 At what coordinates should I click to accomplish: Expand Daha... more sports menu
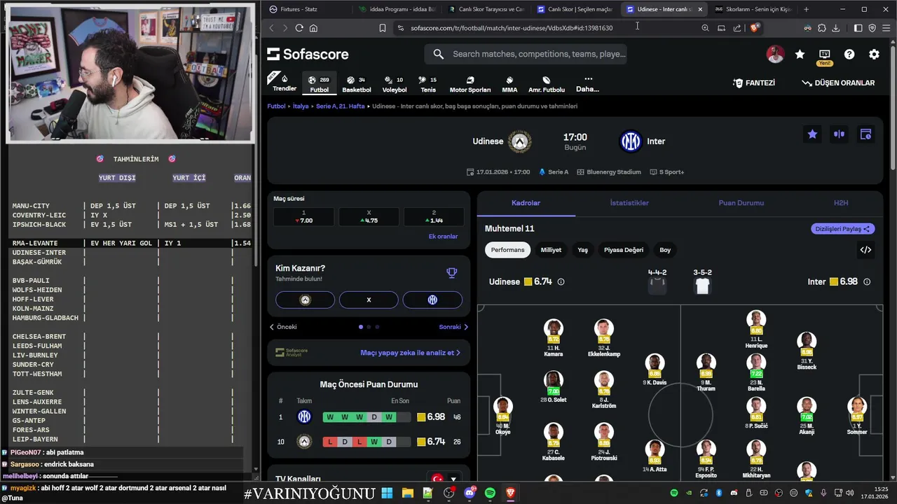coord(587,84)
